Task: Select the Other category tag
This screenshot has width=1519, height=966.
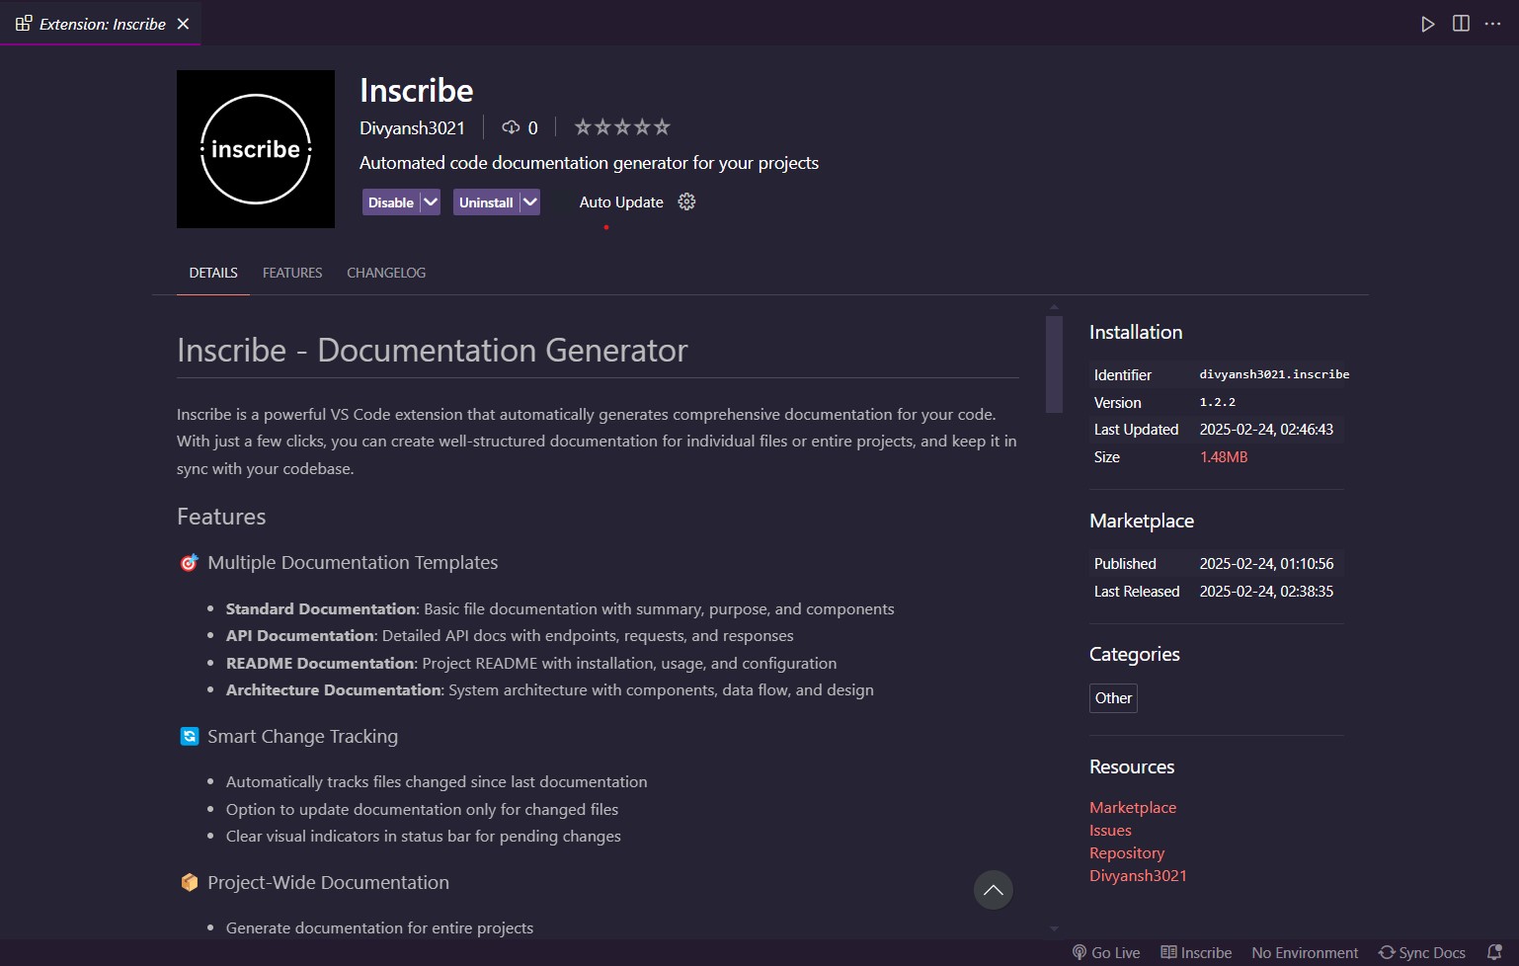Action: coord(1113,698)
